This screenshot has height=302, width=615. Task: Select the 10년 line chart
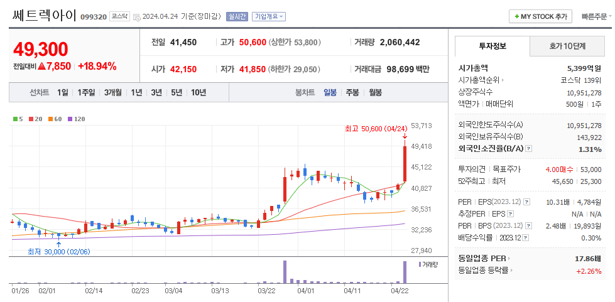[x=199, y=93]
